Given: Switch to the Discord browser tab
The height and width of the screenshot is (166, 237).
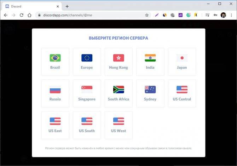Looking at the screenshot, I should 32,6.
